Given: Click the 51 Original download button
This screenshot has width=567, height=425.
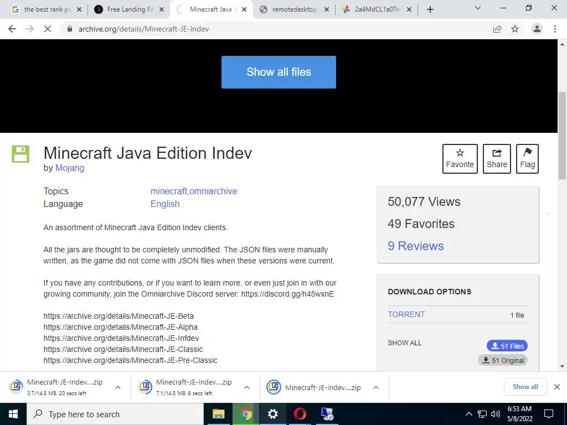Looking at the screenshot, I should coord(503,360).
